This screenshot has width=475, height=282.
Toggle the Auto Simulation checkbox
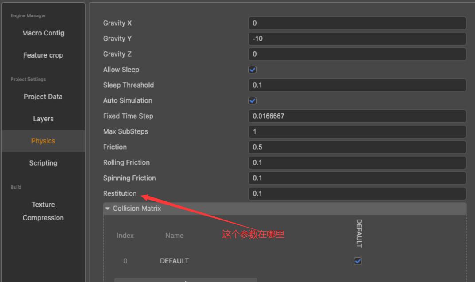tap(252, 100)
